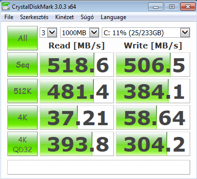This screenshot has width=197, height=179.
Task: Open the Kinézet menu
Action: coord(65,17)
